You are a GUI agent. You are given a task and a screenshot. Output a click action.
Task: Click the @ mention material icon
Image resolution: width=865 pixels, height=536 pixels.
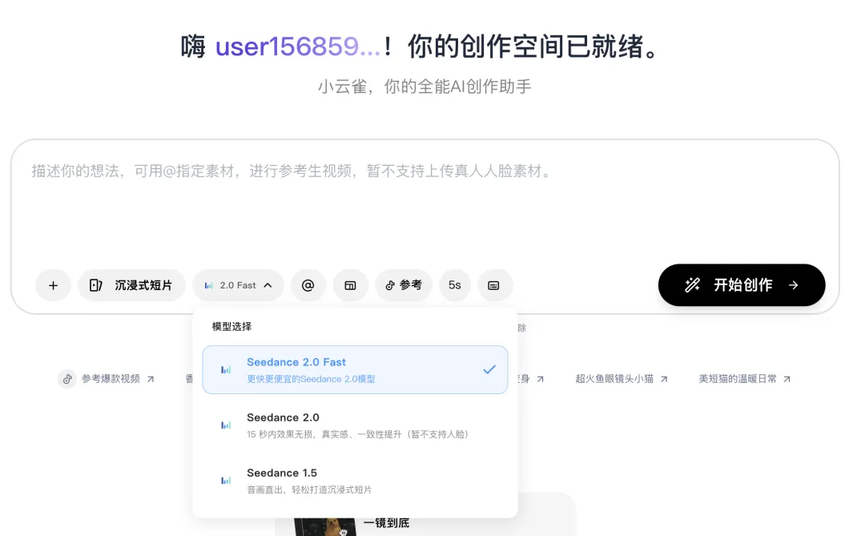(x=308, y=285)
